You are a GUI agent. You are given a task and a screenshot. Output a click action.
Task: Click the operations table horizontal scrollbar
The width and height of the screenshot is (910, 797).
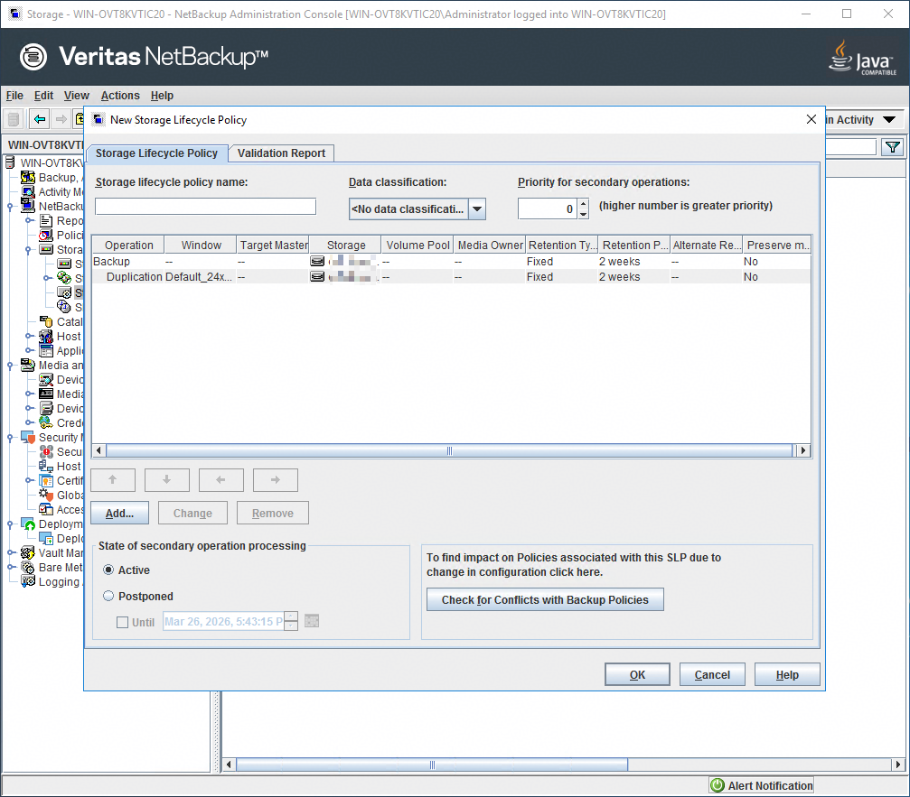[450, 450]
